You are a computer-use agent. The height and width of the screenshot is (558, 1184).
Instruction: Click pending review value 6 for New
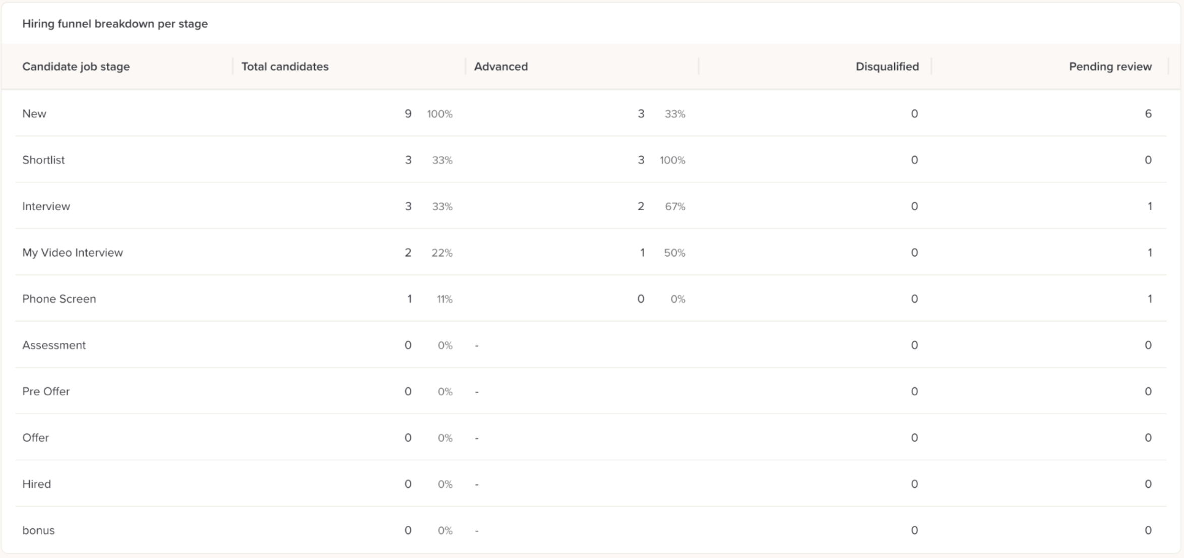1148,114
